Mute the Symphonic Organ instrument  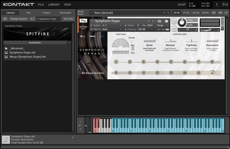coord(174,29)
